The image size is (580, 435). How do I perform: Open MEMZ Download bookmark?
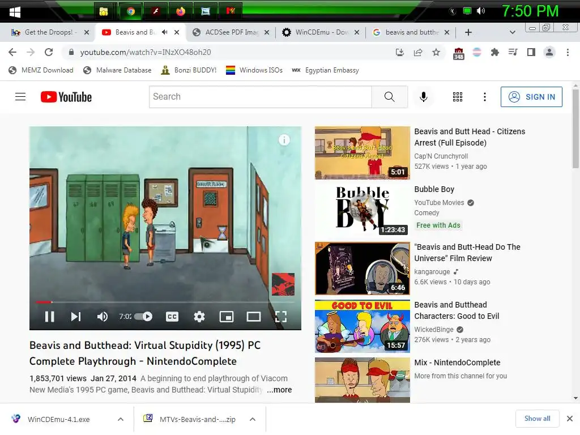(41, 70)
